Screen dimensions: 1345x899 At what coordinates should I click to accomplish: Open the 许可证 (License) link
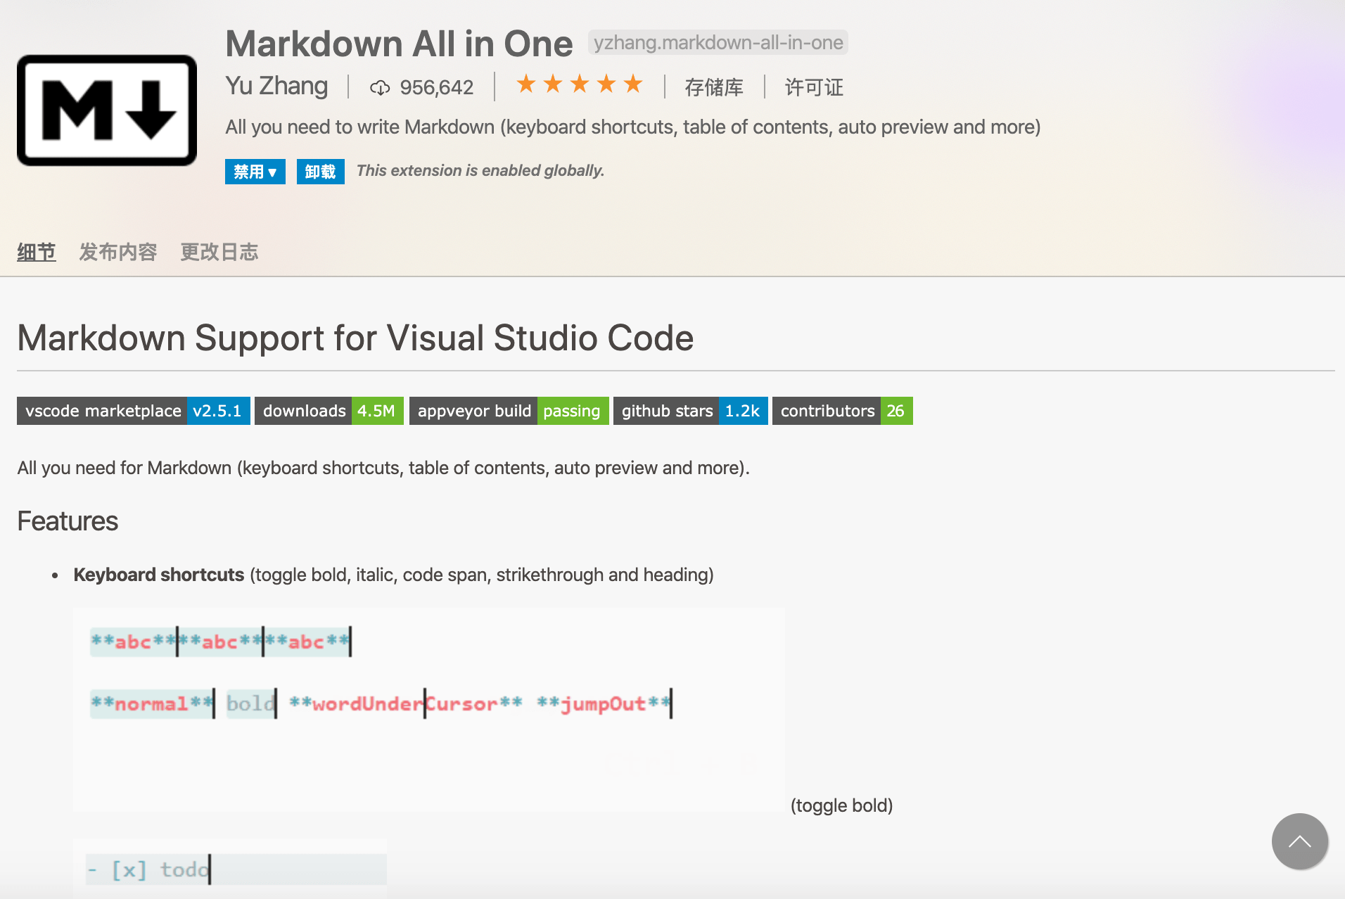point(814,87)
